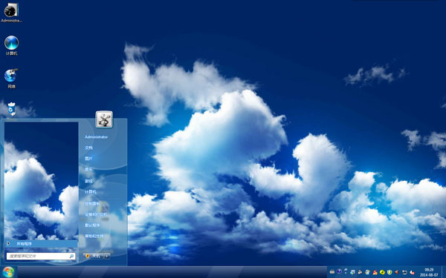Open Administrator in the Start menu

pyautogui.click(x=96, y=137)
